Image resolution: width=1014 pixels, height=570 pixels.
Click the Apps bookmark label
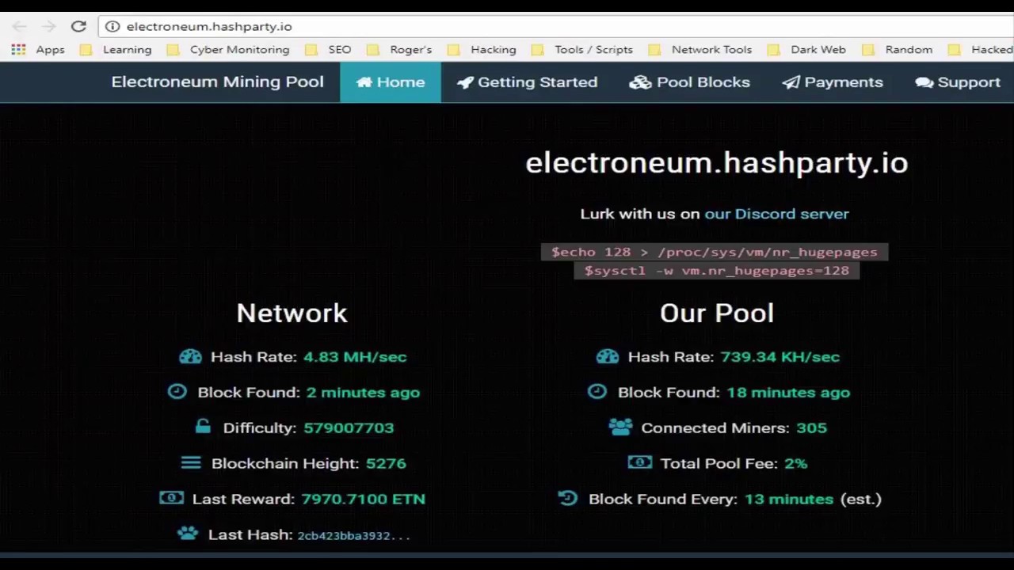coord(50,49)
